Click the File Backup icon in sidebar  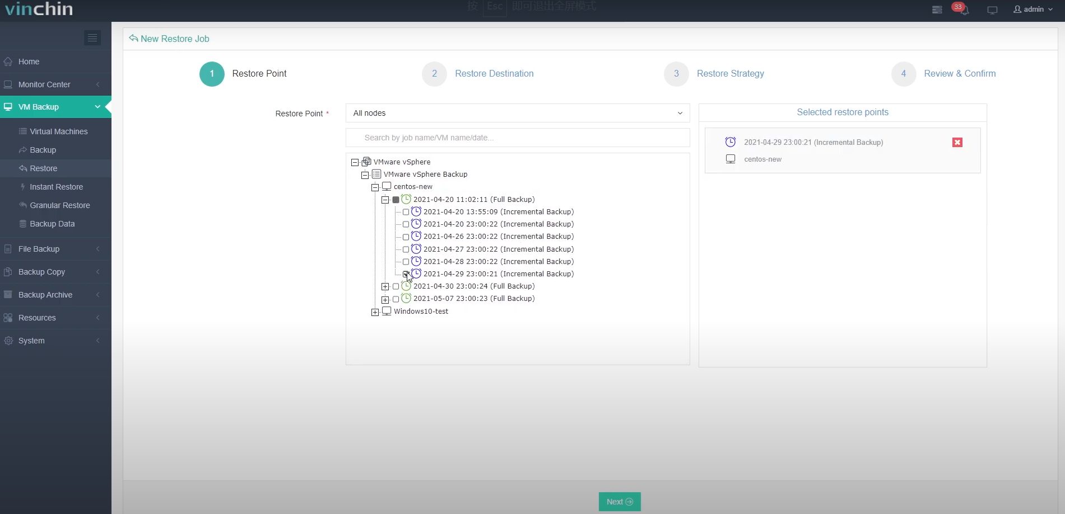[x=8, y=249]
